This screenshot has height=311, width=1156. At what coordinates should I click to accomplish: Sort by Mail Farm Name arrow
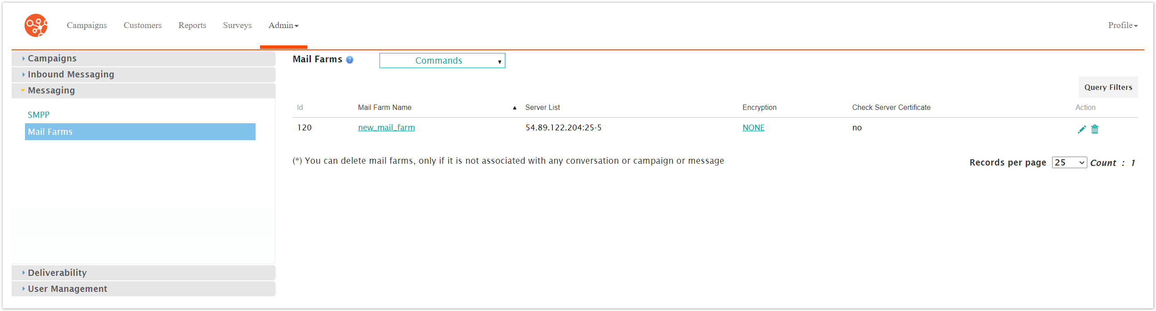514,108
